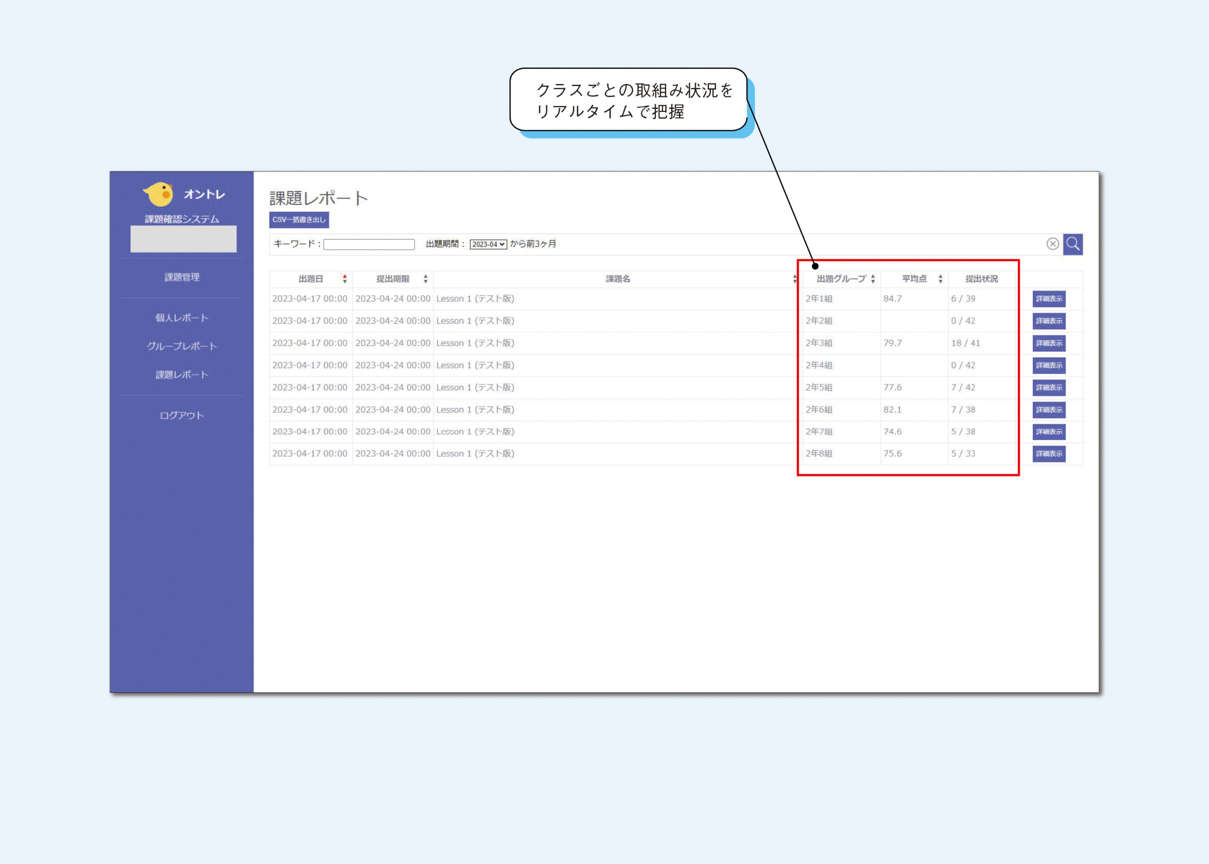The width and height of the screenshot is (1209, 864).
Task: Click the 74.6 average score cell
Action: [914, 431]
